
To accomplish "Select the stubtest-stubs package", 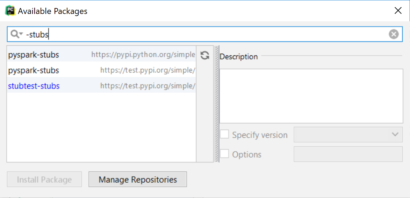I will 101,86.
